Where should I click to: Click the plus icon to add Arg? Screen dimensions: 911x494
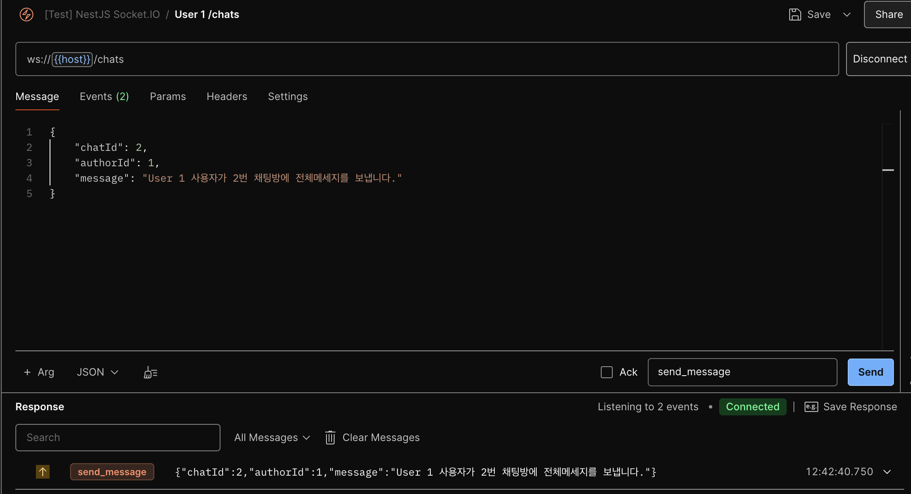(27, 372)
